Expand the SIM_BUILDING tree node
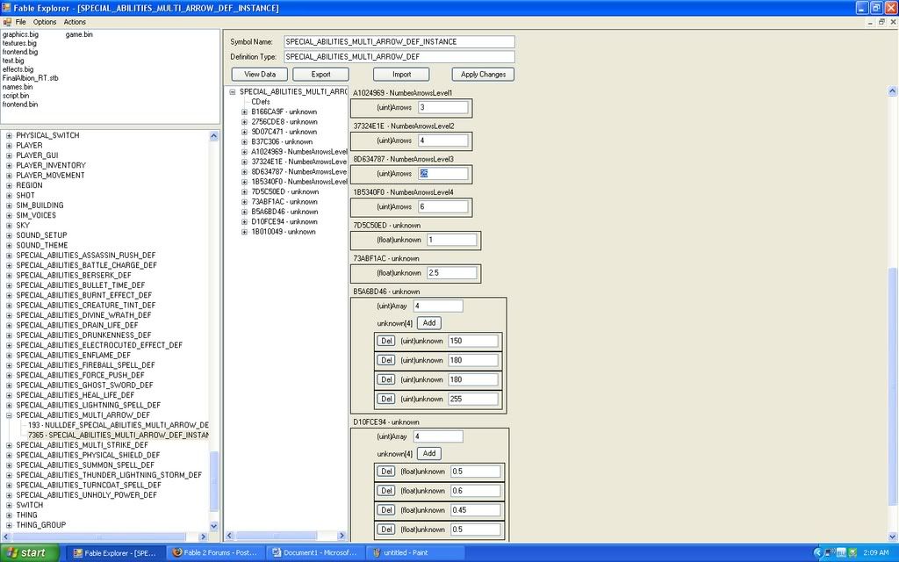This screenshot has height=562, width=899. click(9, 205)
